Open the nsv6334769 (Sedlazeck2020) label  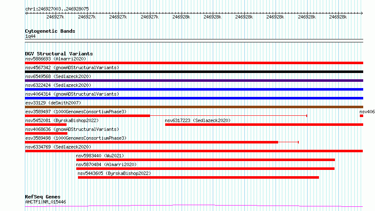pyautogui.click(x=58, y=147)
